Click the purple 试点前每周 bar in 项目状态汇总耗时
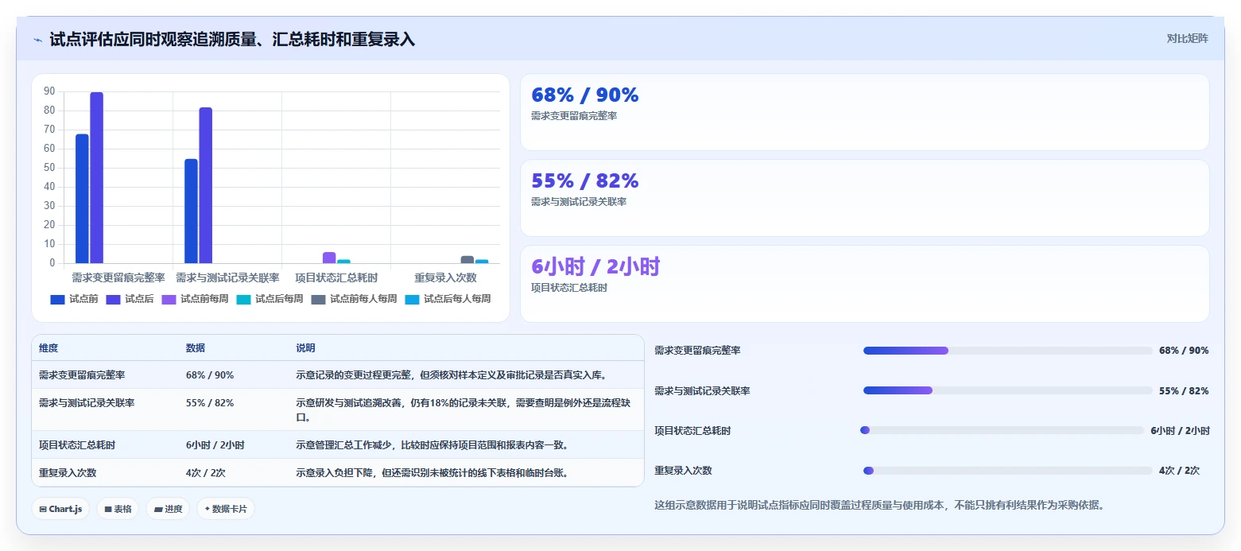Image resolution: width=1241 pixels, height=551 pixels. 329,258
